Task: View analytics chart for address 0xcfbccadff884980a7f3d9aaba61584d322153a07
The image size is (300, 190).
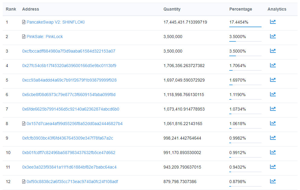Action: (x=273, y=51)
